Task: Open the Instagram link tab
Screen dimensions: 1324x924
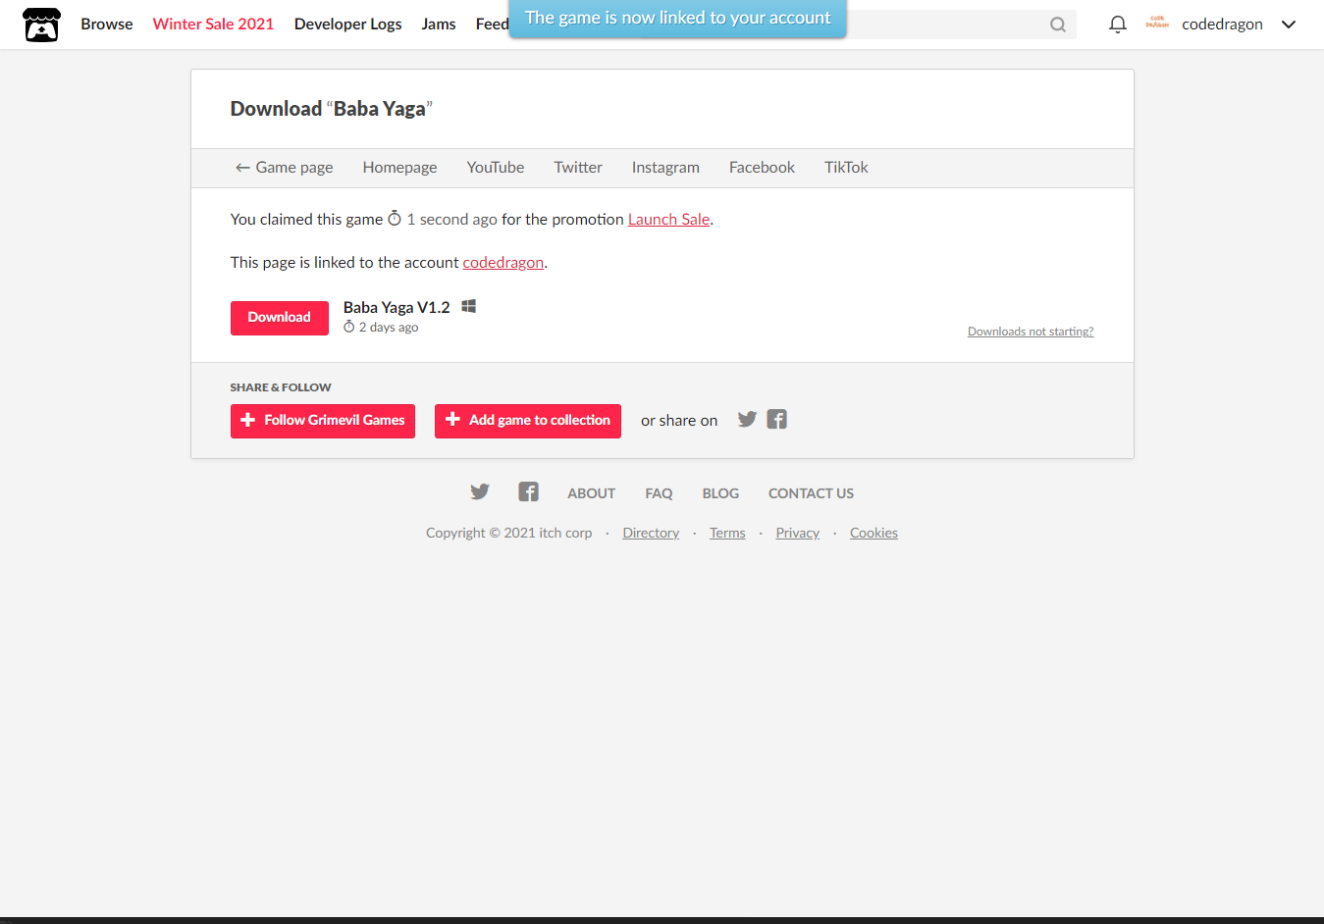Action: pos(665,168)
